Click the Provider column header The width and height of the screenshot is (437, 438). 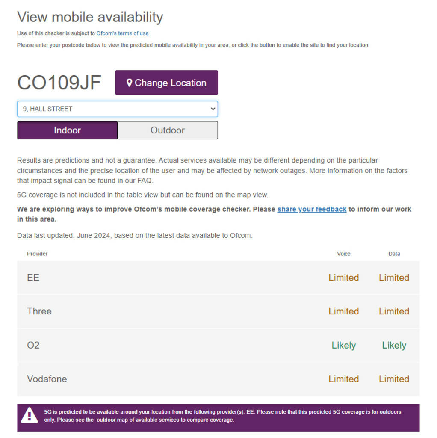click(37, 254)
